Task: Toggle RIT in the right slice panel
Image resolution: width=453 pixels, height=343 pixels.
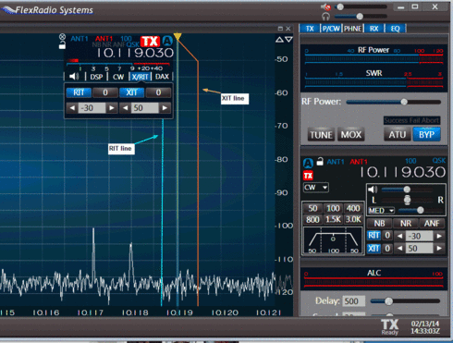Action: pyautogui.click(x=373, y=236)
